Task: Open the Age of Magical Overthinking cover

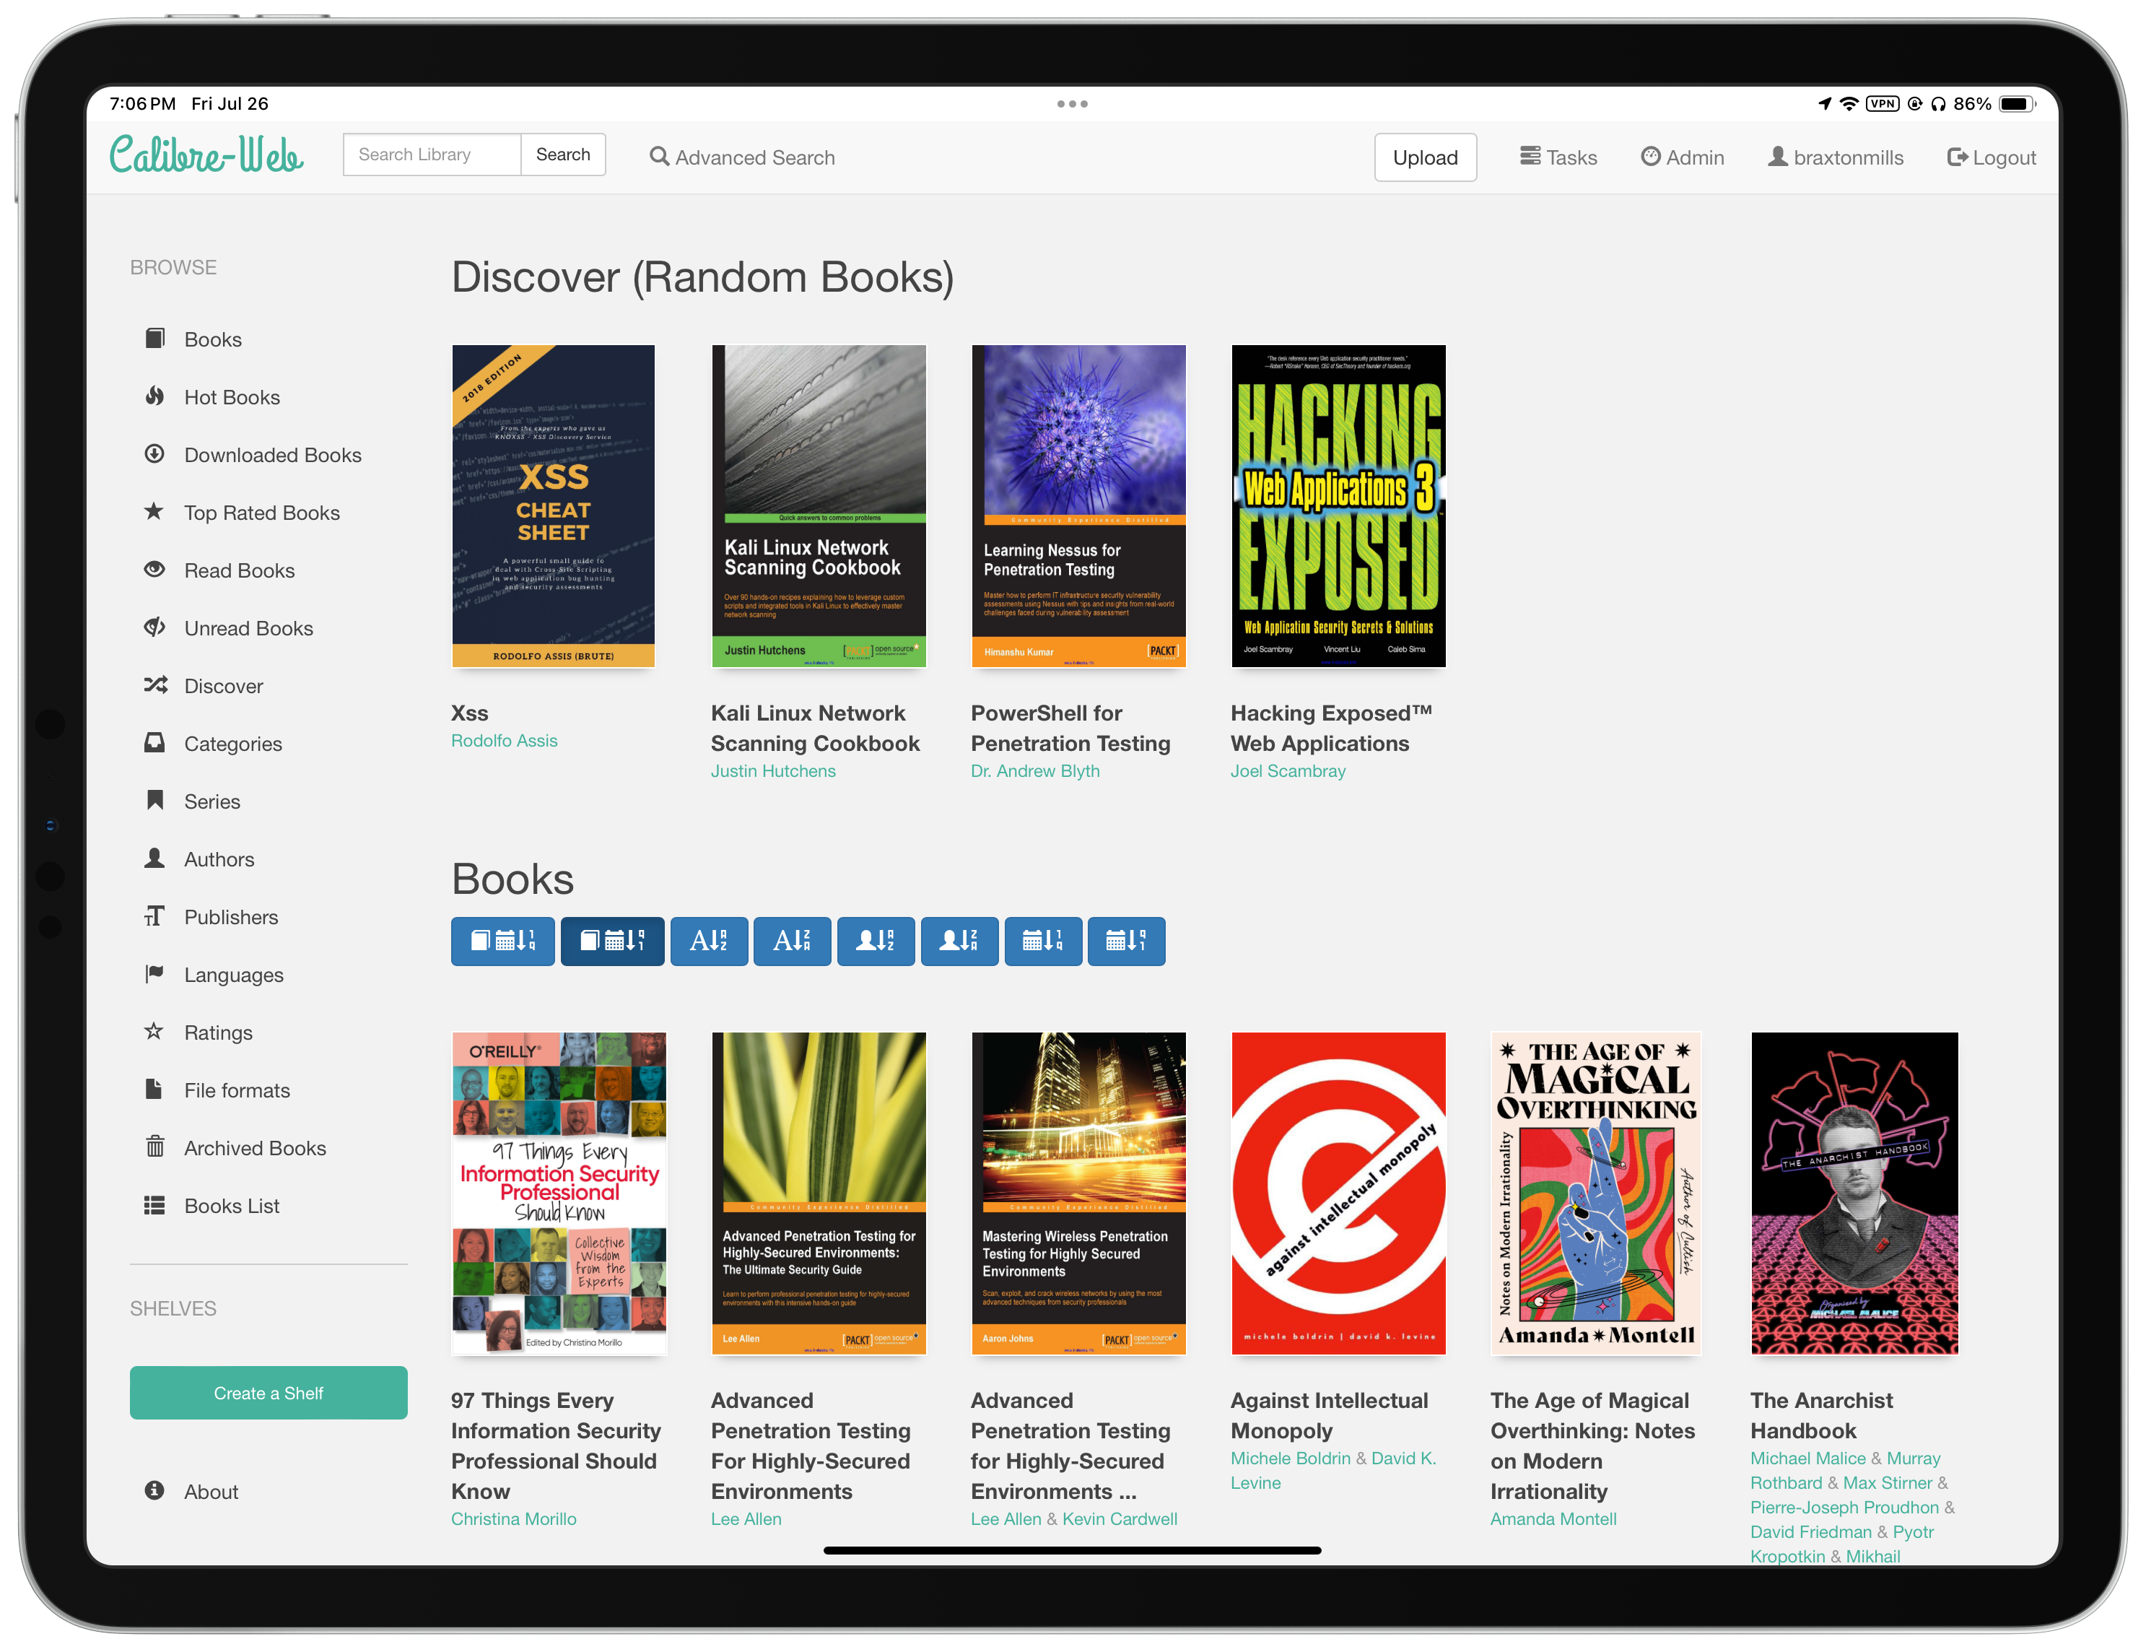Action: (1596, 1193)
